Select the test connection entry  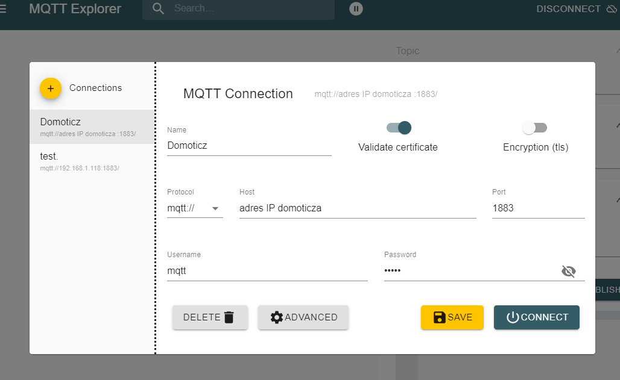(x=92, y=161)
